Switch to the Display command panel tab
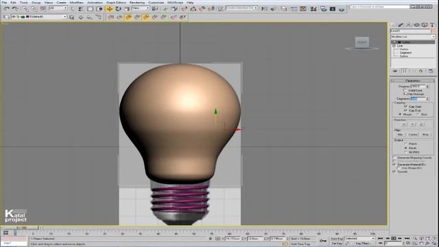The width and height of the screenshot is (439, 247). pyautogui.click(x=425, y=25)
